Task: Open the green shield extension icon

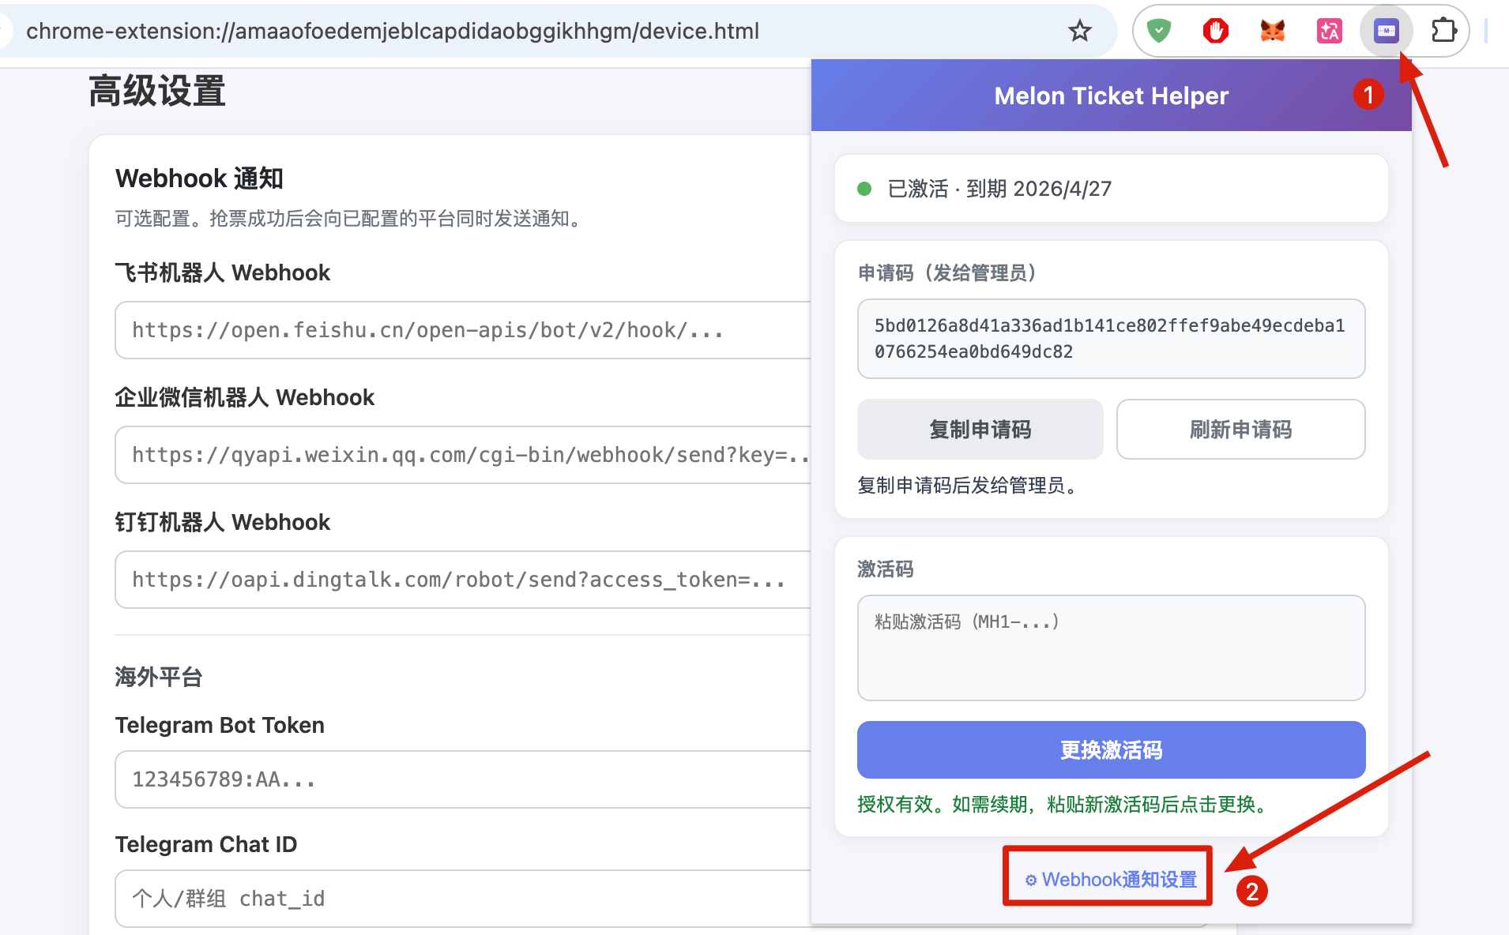Action: [x=1159, y=32]
